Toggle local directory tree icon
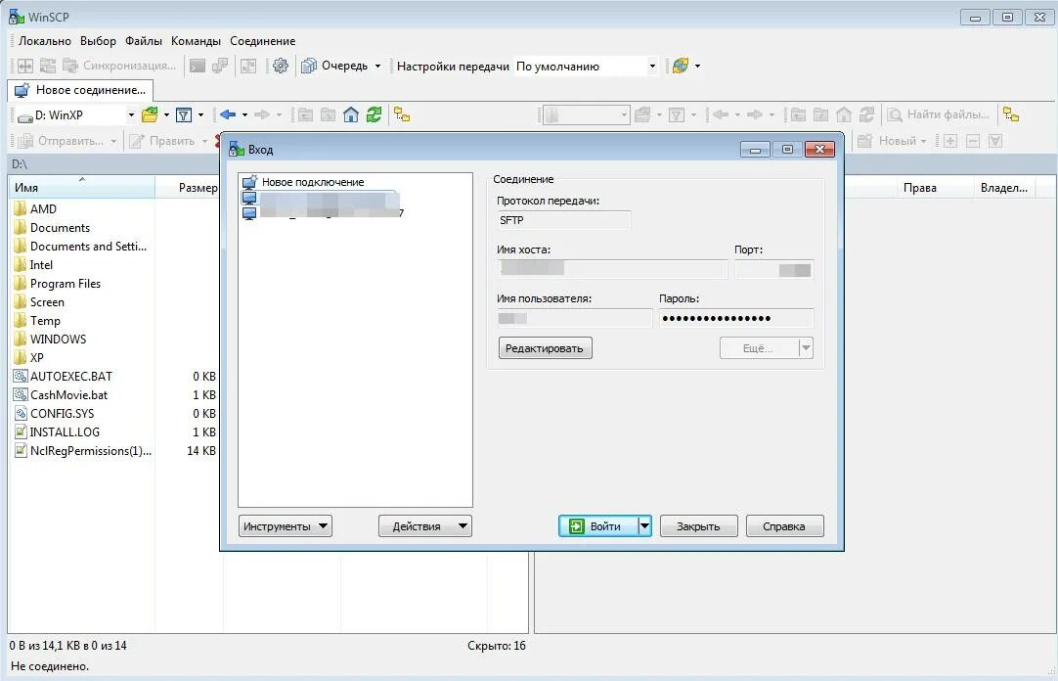Image resolution: width=1058 pixels, height=681 pixels. (x=402, y=115)
